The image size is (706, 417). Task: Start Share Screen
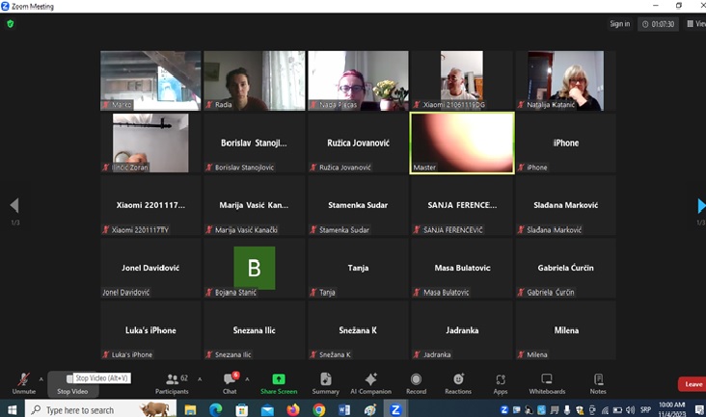coord(279,383)
